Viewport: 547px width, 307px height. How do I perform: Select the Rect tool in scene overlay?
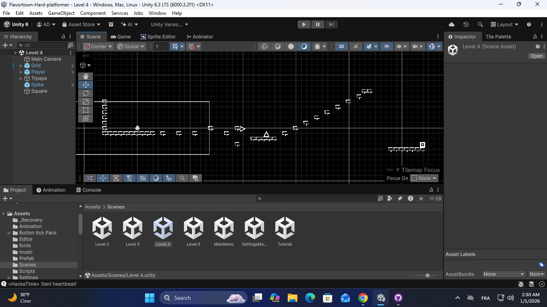point(85,110)
